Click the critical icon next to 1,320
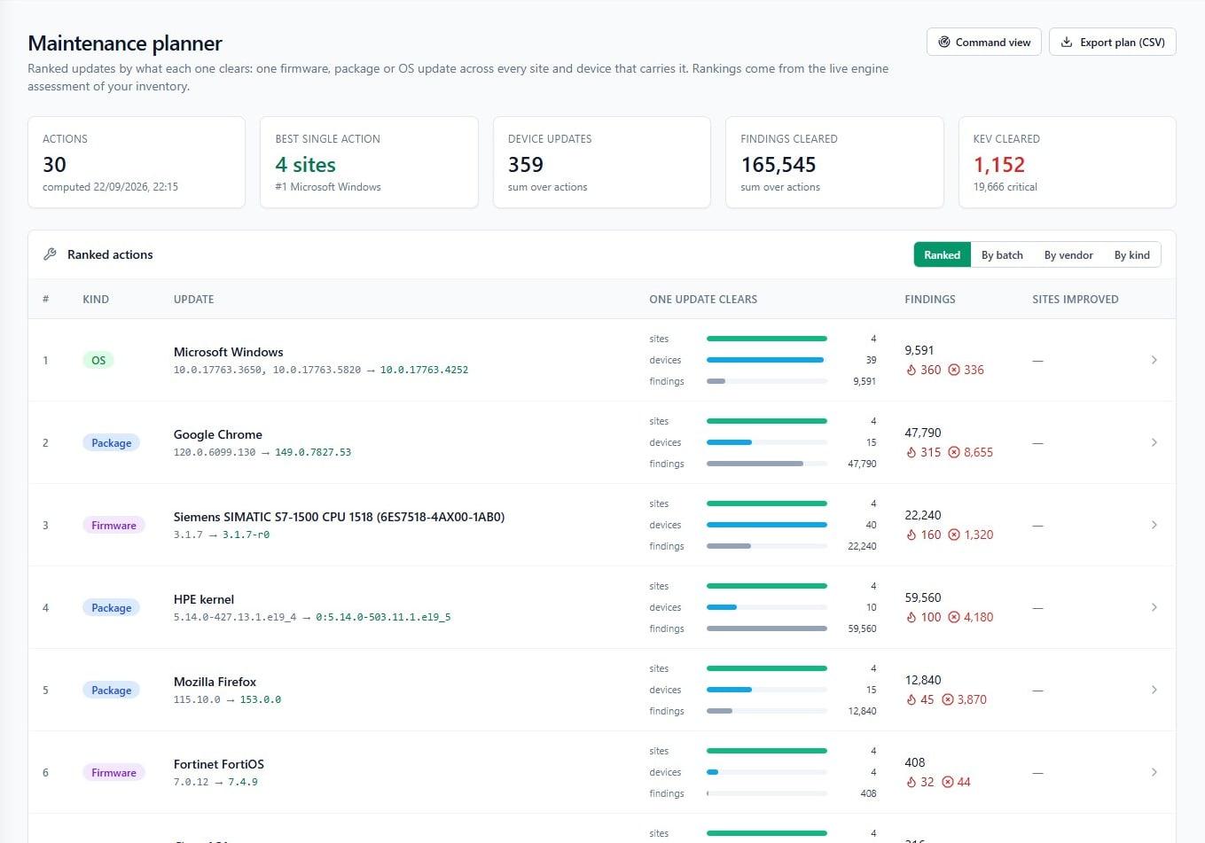Image resolution: width=1205 pixels, height=843 pixels. (954, 535)
